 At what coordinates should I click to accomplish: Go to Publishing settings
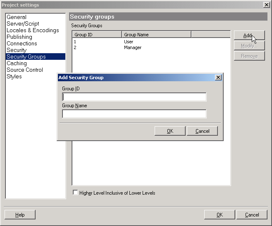coord(19,37)
